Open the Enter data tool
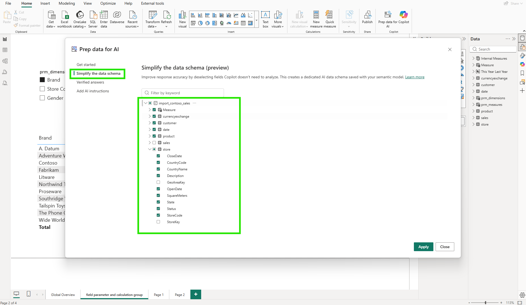Screen dimensions: 526x305 click(x=104, y=19)
